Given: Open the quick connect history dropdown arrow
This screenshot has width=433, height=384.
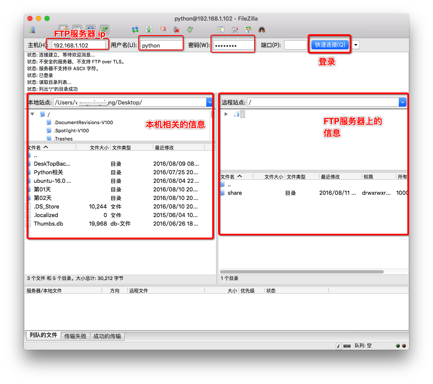Looking at the screenshot, I should (356, 45).
